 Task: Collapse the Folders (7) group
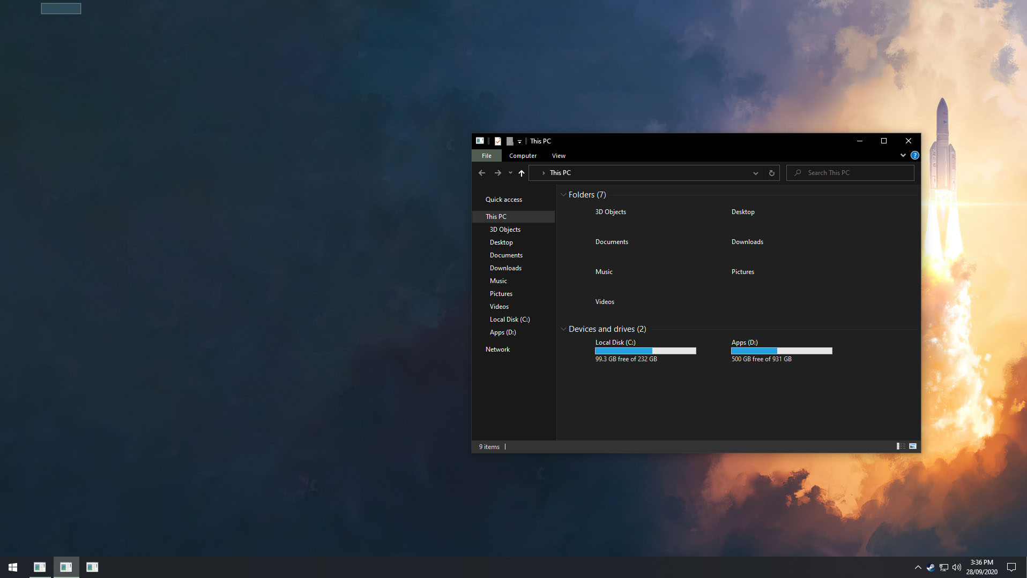[x=563, y=195]
